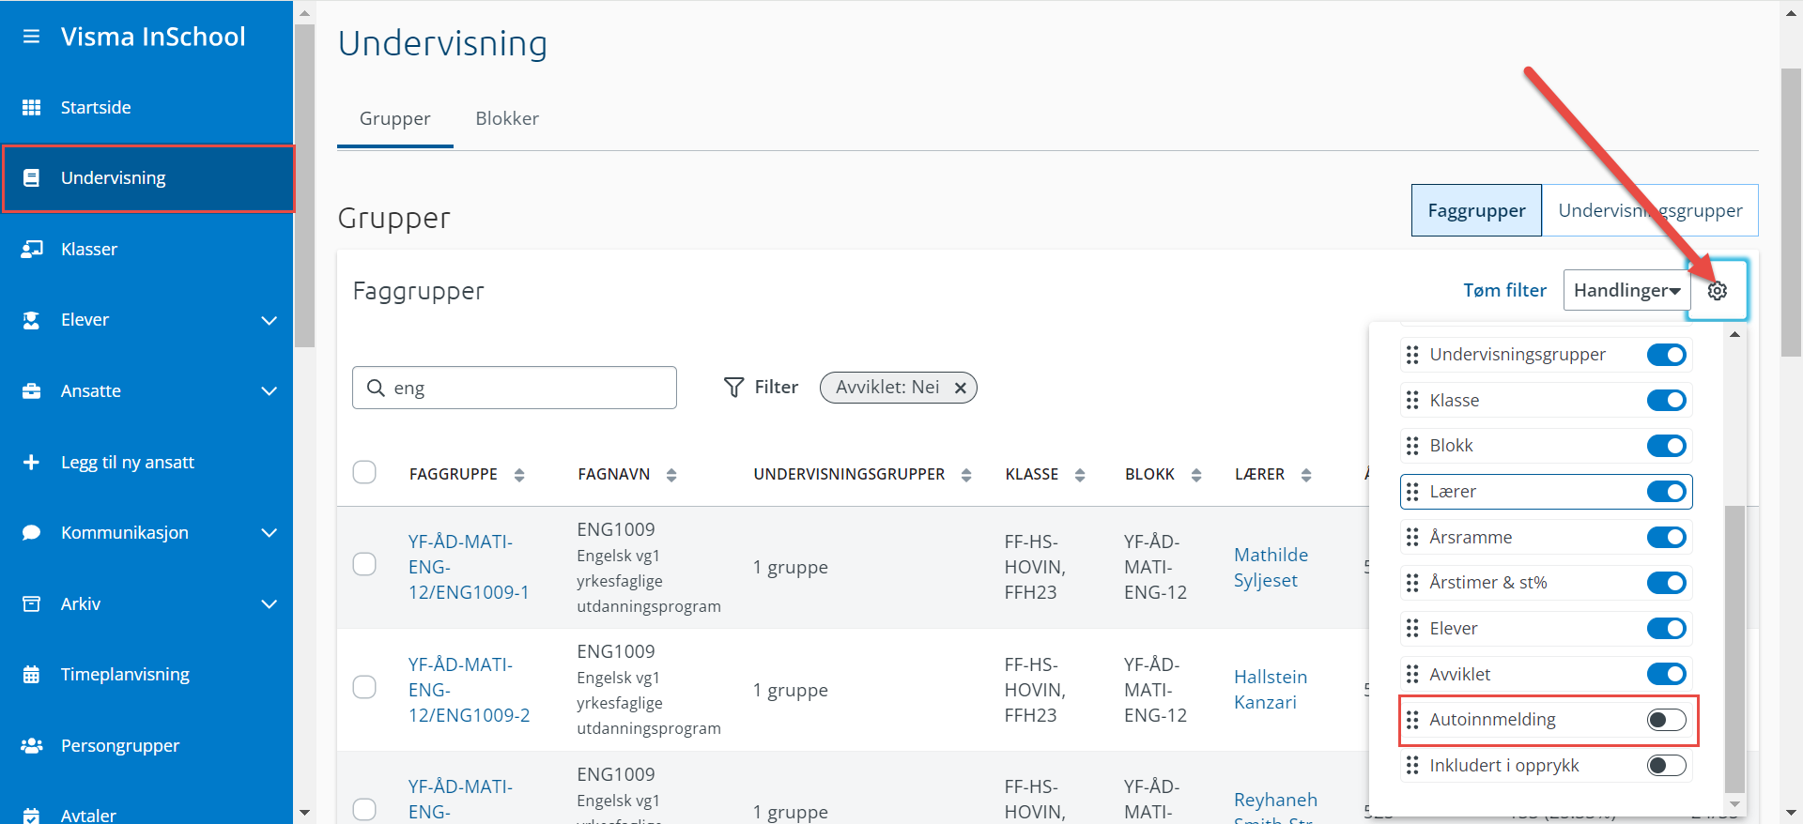The height and width of the screenshot is (824, 1803).
Task: Expand the Kommunikasjon sidebar section
Action: point(269,533)
